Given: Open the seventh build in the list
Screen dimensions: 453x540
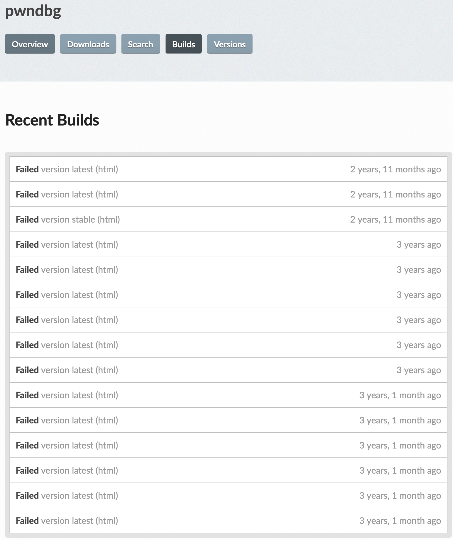Looking at the screenshot, I should click(x=67, y=320).
